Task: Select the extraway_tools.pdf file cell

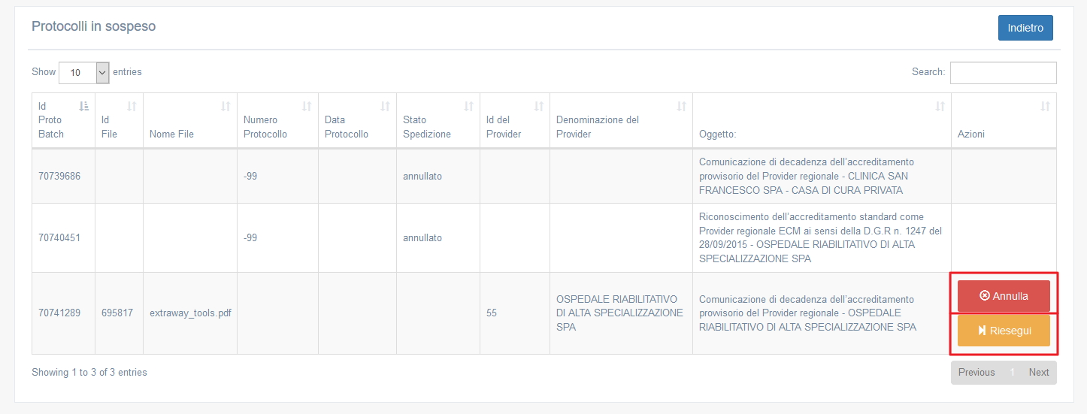Action: coord(190,313)
